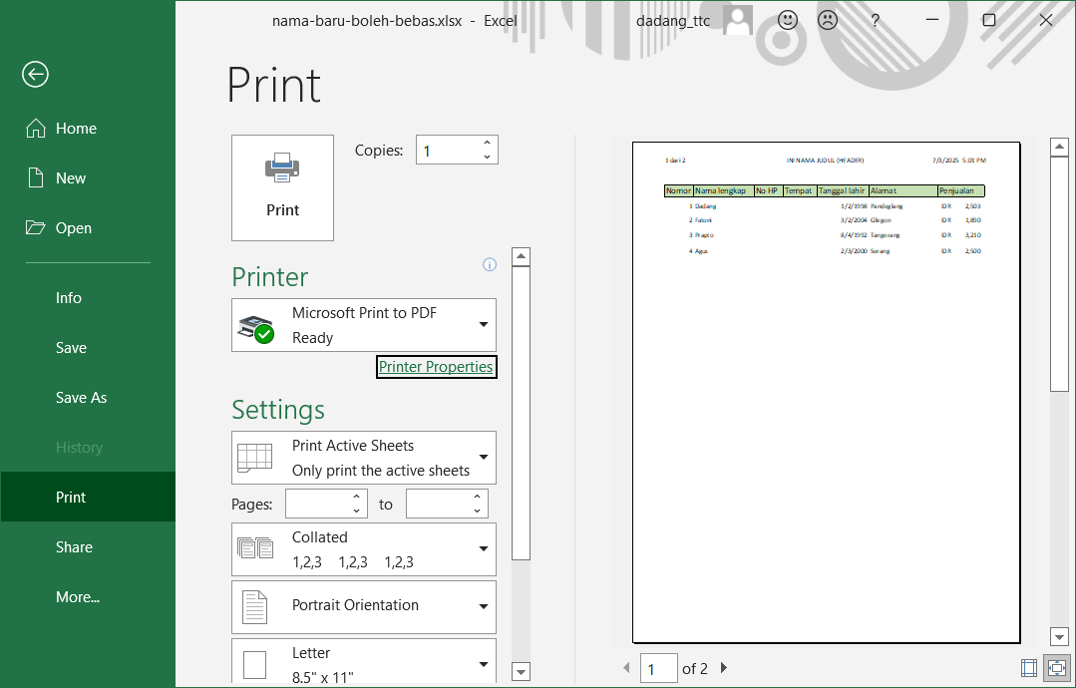Viewport: 1076px width, 688px height.
Task: Click the smiley face feedback icon
Action: [x=788, y=20]
